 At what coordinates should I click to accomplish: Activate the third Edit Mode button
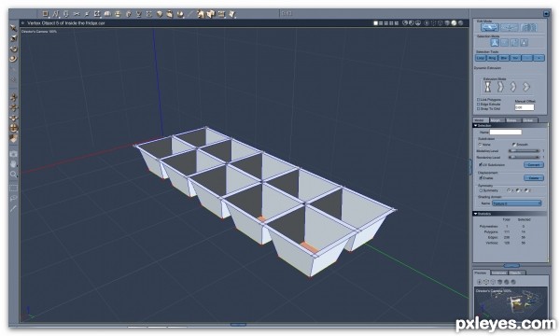(x=528, y=27)
